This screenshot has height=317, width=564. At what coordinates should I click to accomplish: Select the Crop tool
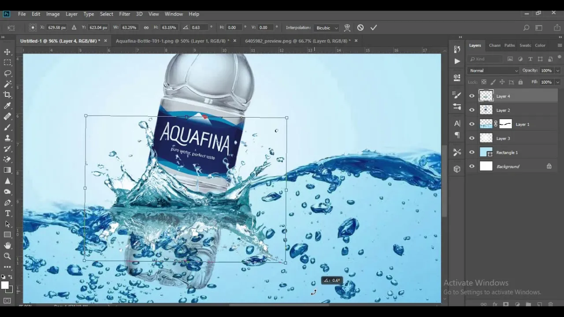pyautogui.click(x=7, y=95)
